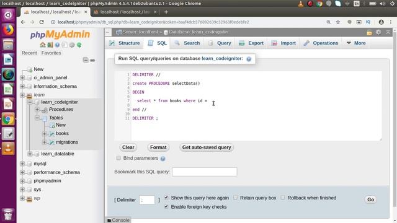Expand the performance_schema database
Image resolution: width=397 pixels, height=223 pixels.
22,172
